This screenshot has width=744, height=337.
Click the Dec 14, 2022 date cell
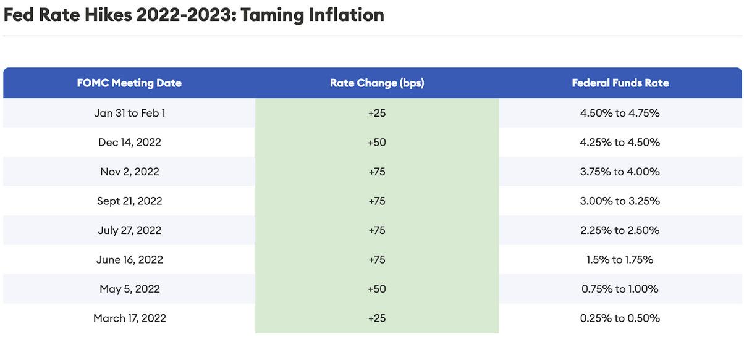[130, 143]
